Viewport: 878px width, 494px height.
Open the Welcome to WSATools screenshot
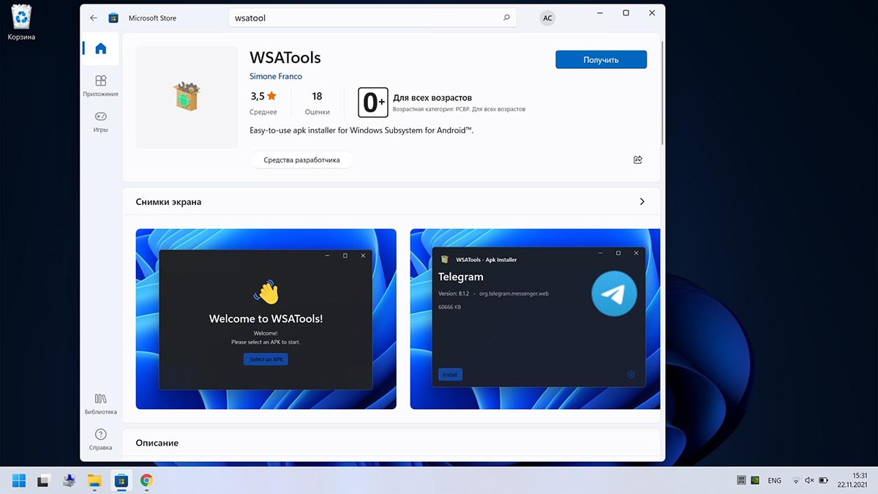(x=266, y=319)
